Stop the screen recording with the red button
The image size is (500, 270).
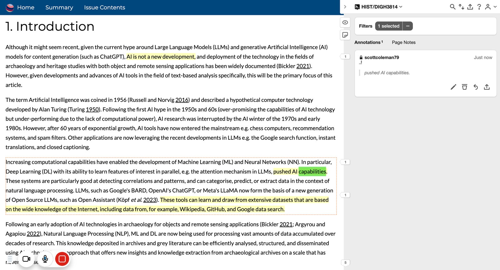(x=62, y=259)
